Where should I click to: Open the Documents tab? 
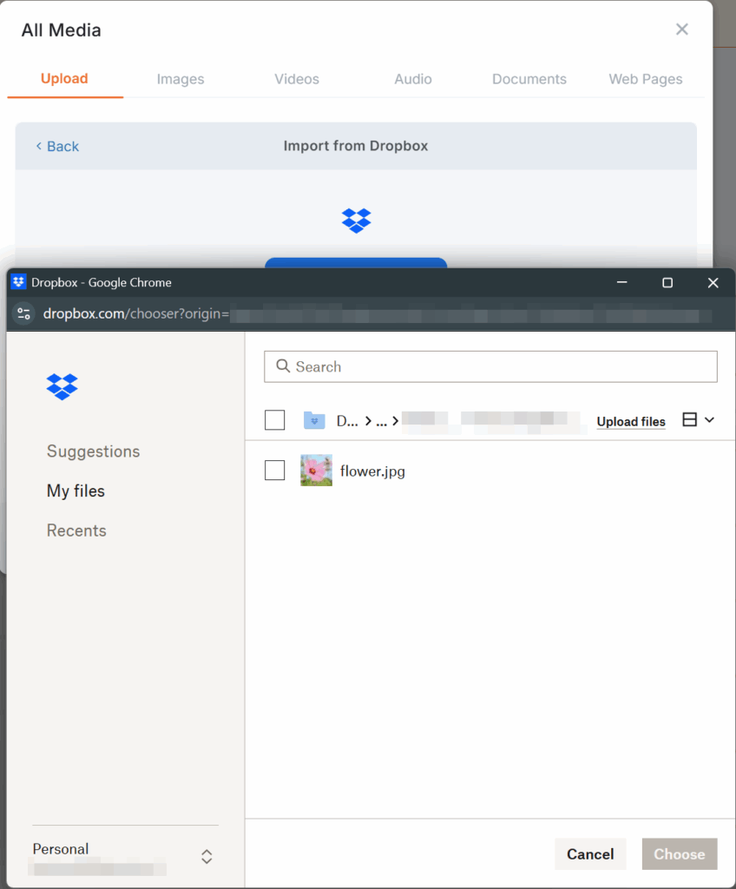(x=529, y=79)
